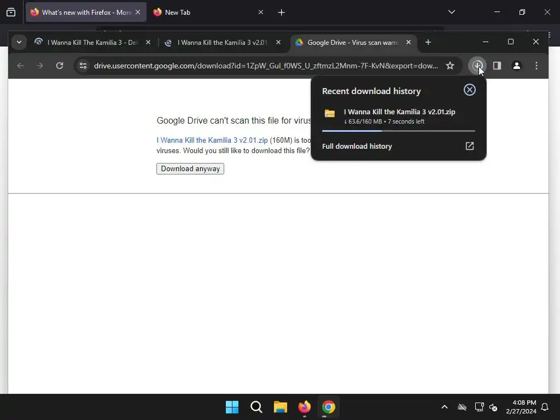Screen dimensions: 560x420
Task: Open Windows taskbar search
Action: 256,407
